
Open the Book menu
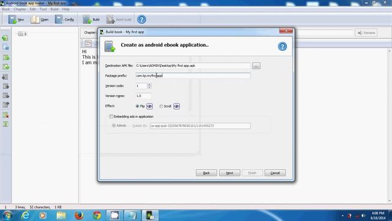coord(6,9)
